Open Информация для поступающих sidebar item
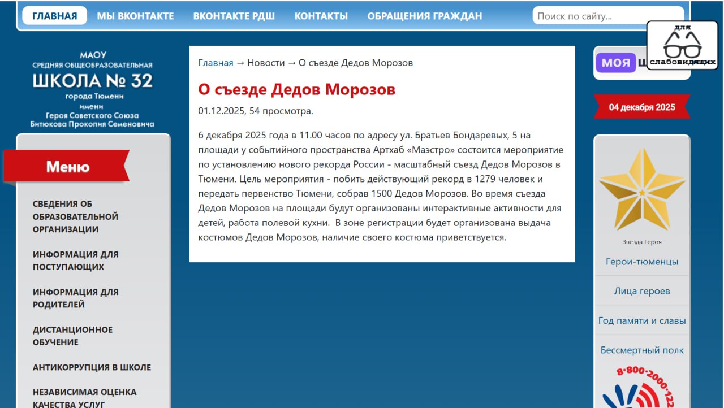 point(75,261)
